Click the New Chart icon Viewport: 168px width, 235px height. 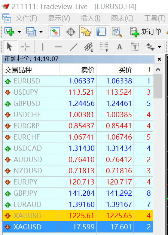(9, 32)
